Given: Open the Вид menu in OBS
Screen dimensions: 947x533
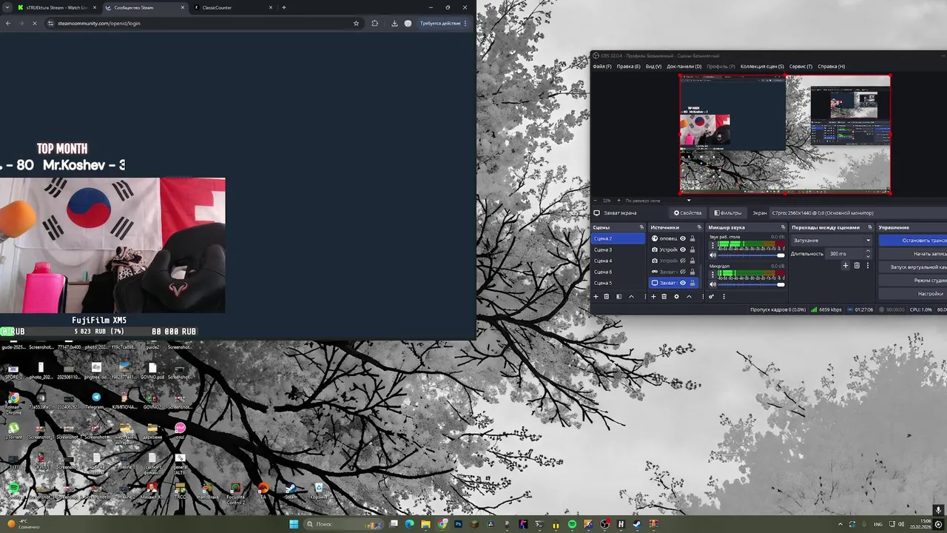Looking at the screenshot, I should (x=653, y=67).
